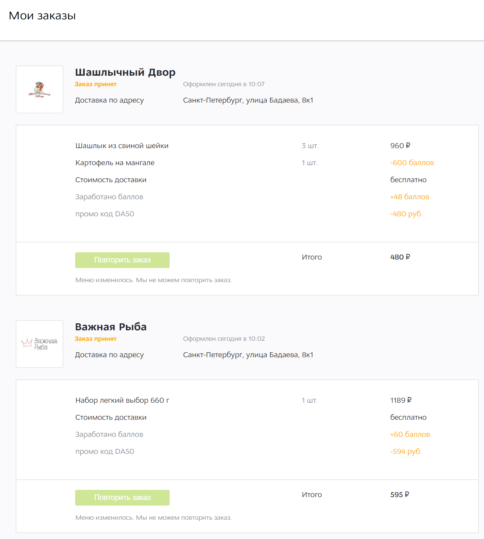The image size is (484, 539).
Task: Click the +48 баллов earned points
Action: pyautogui.click(x=410, y=197)
